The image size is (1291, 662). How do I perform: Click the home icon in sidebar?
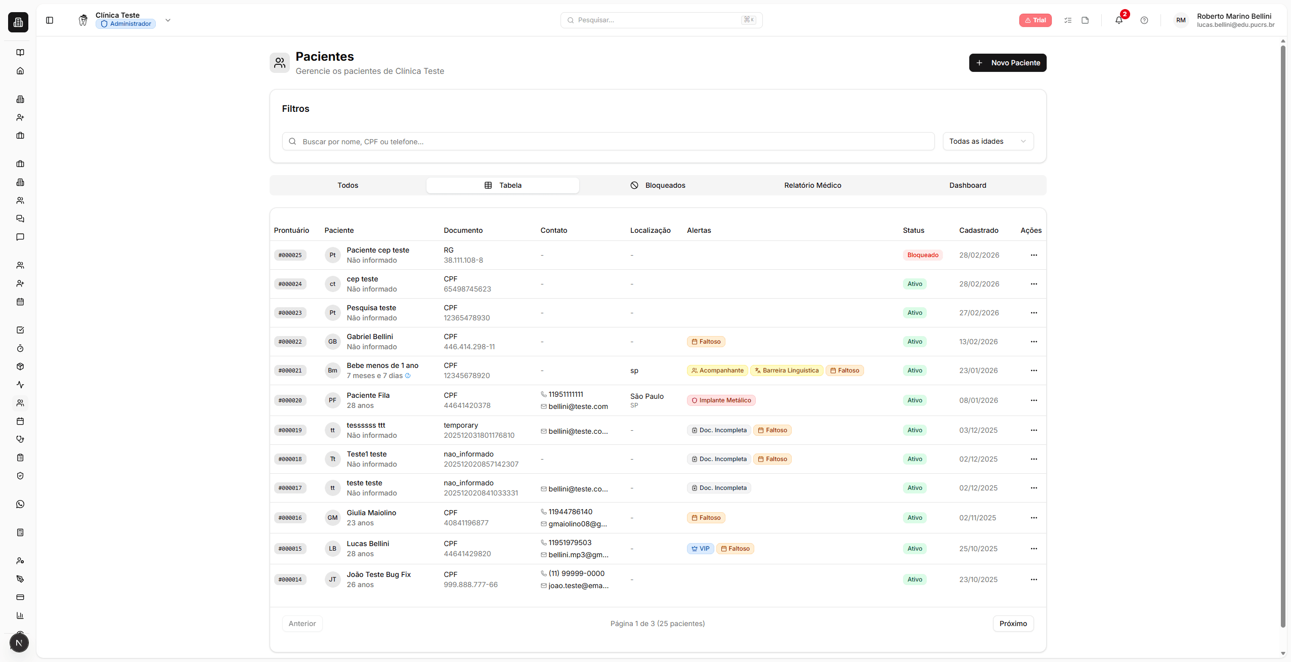tap(20, 71)
